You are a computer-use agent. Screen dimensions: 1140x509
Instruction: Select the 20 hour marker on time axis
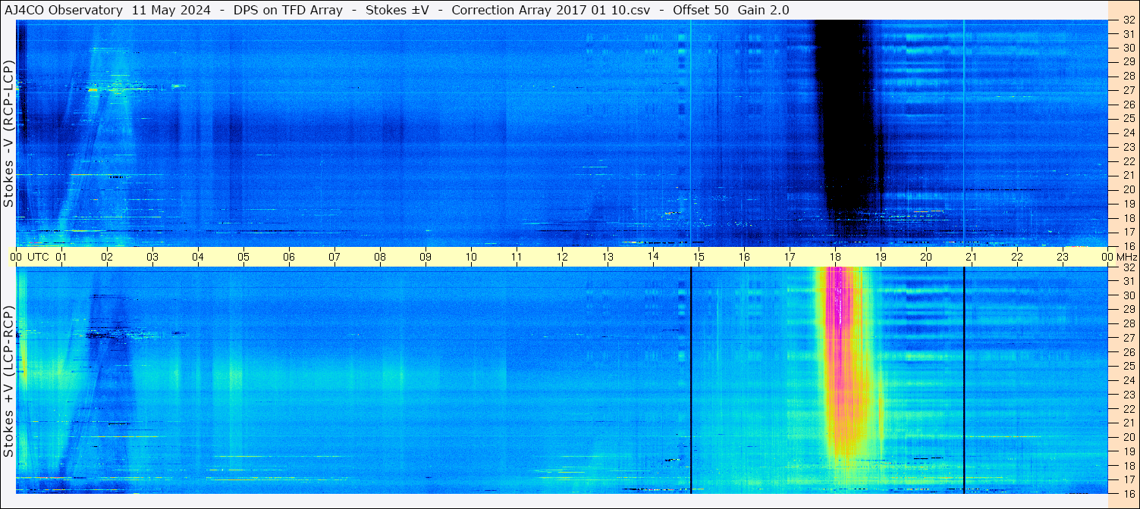click(x=926, y=258)
